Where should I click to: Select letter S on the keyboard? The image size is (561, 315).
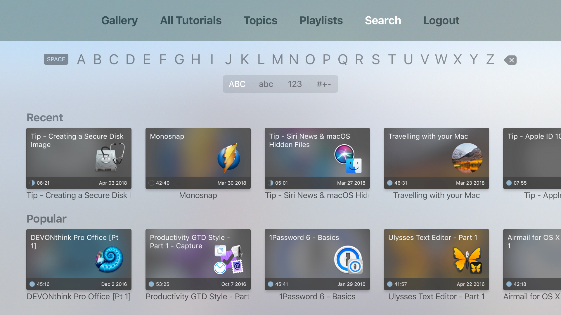coord(376,60)
